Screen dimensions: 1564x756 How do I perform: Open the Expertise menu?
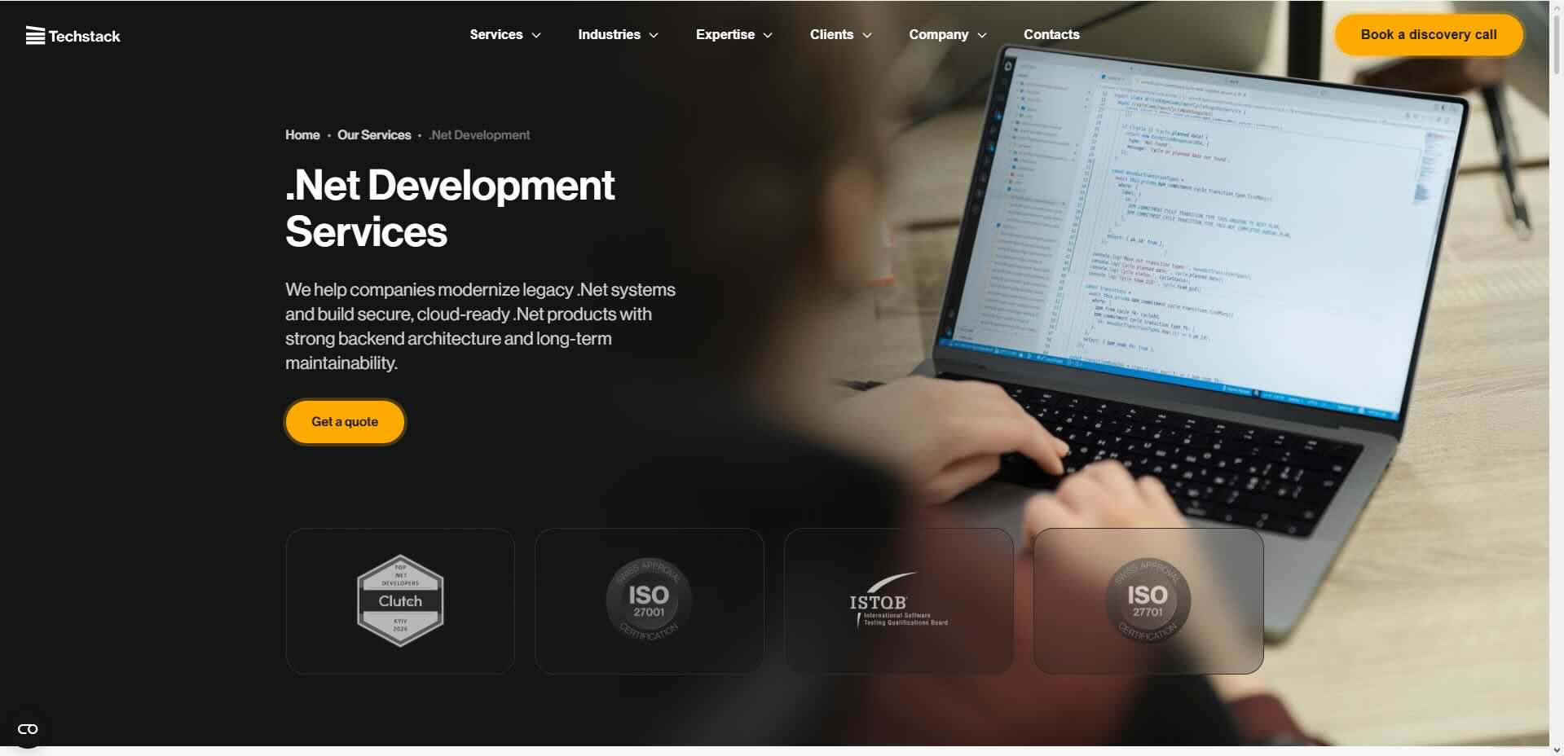725,34
